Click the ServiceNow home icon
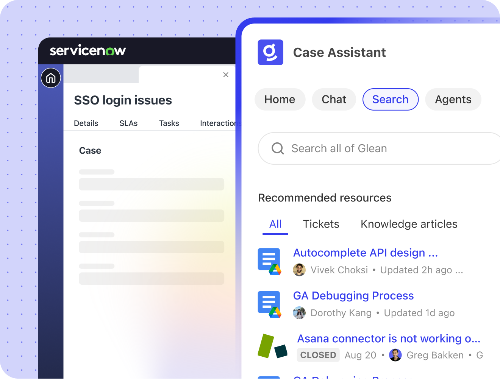500x379 pixels. point(51,78)
